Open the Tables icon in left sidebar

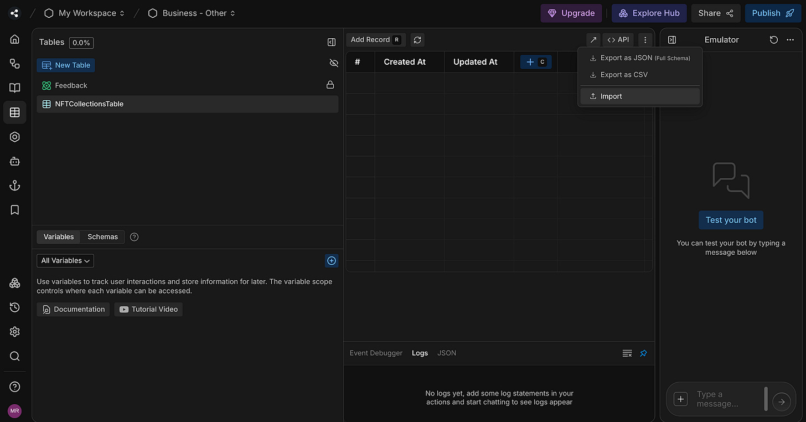[x=15, y=112]
